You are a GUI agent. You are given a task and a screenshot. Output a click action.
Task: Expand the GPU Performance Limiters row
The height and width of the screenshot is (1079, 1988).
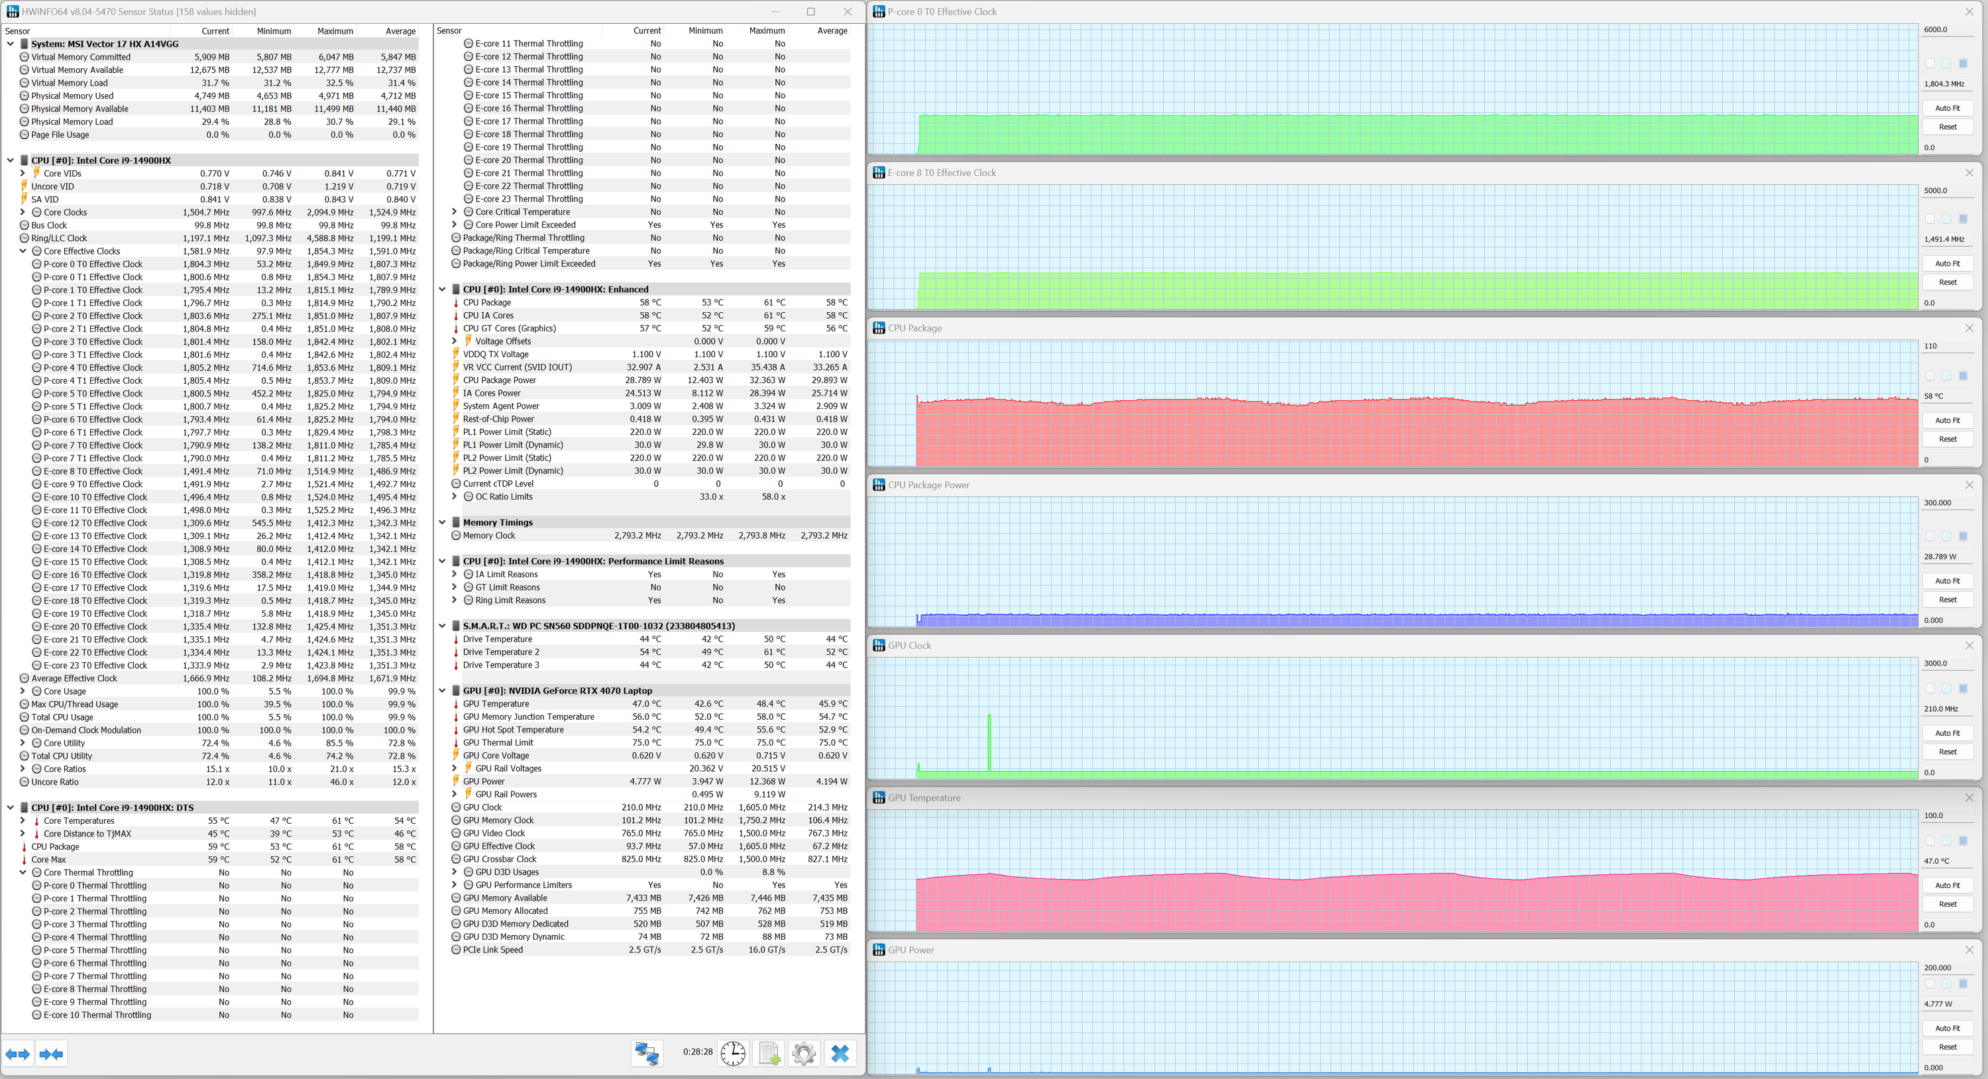(x=455, y=885)
